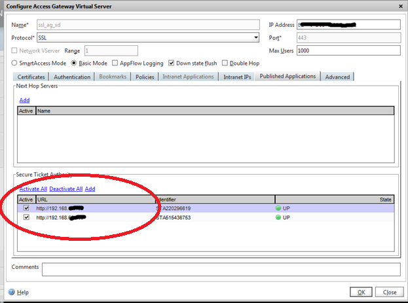Confirm with the OK button
The image size is (408, 303).
pyautogui.click(x=361, y=292)
